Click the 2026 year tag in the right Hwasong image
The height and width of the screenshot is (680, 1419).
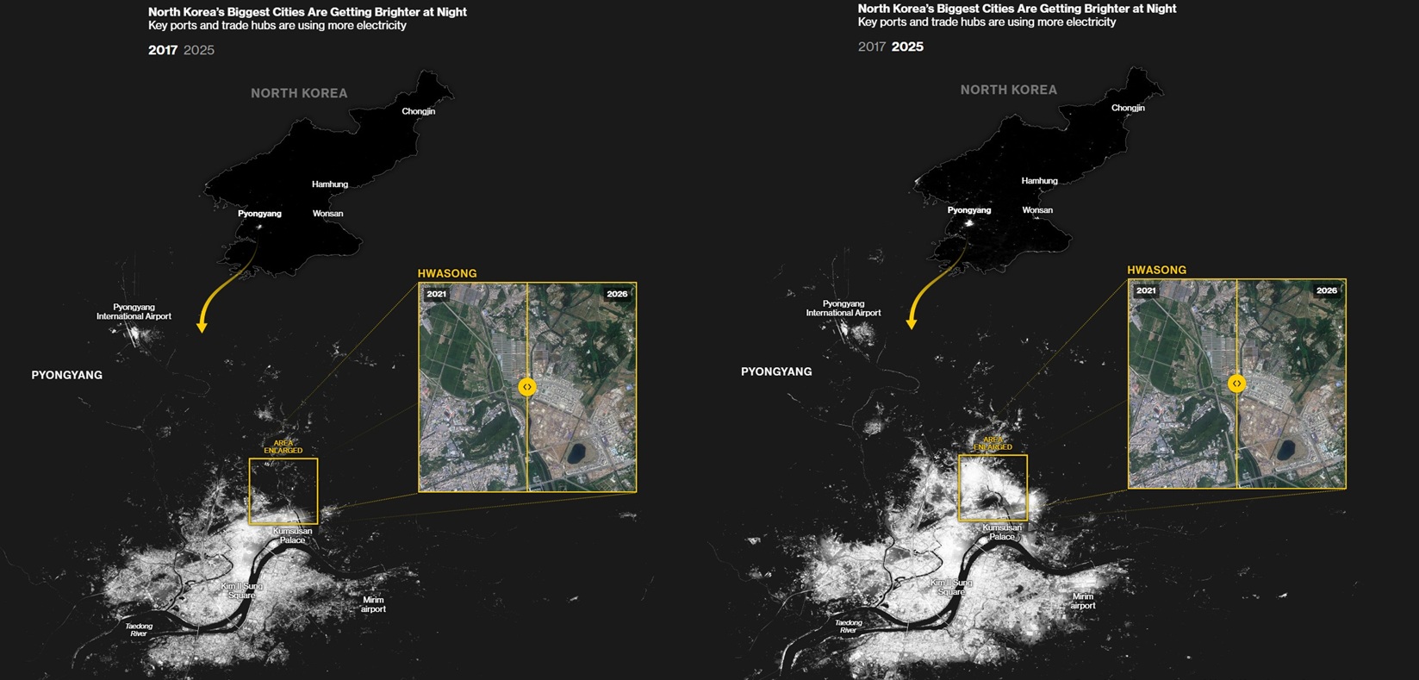pyautogui.click(x=1328, y=290)
